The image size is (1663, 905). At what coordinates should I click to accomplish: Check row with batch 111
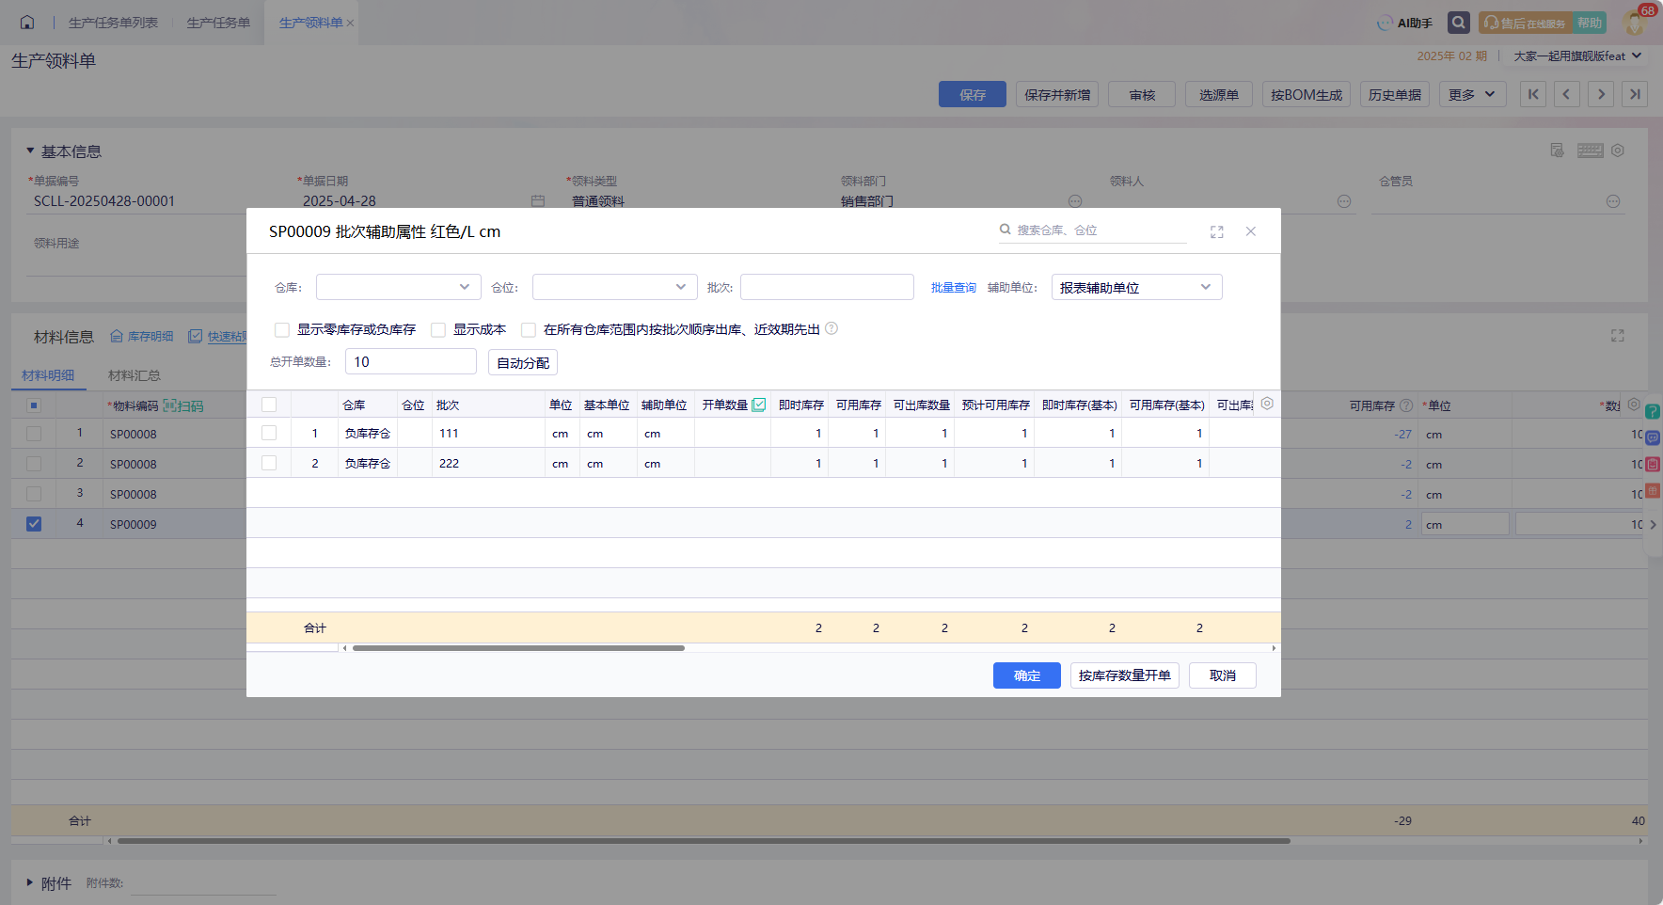tap(269, 433)
